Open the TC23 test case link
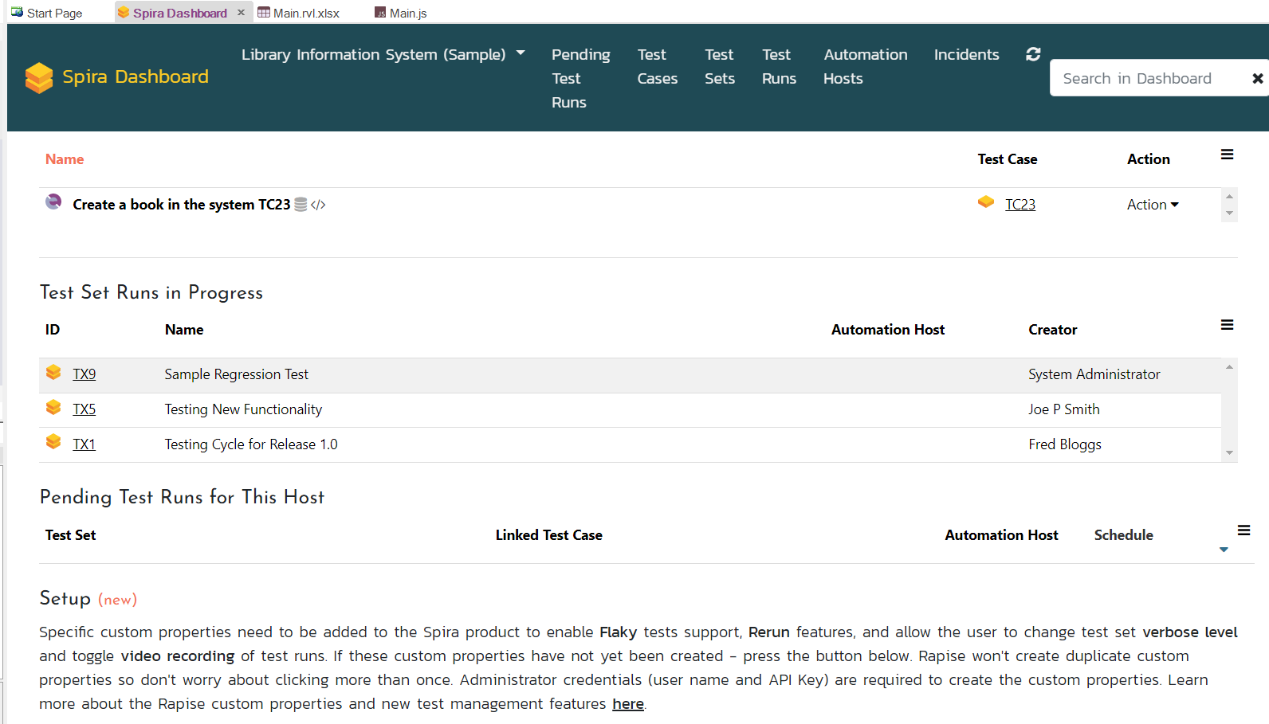The image size is (1269, 724). click(x=1020, y=205)
